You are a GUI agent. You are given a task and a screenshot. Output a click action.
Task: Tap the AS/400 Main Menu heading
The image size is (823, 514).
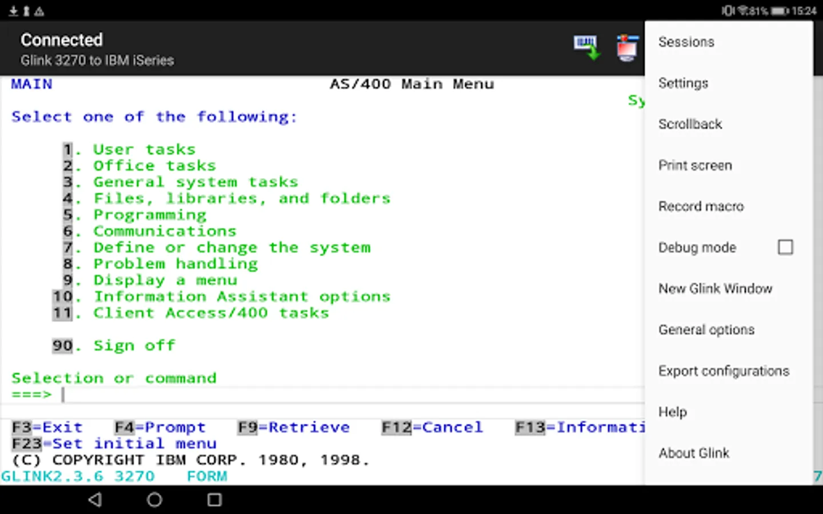(412, 85)
